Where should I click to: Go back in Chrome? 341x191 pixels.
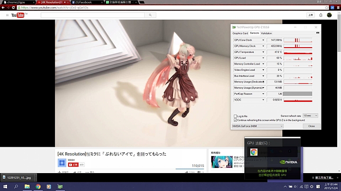(3, 8)
